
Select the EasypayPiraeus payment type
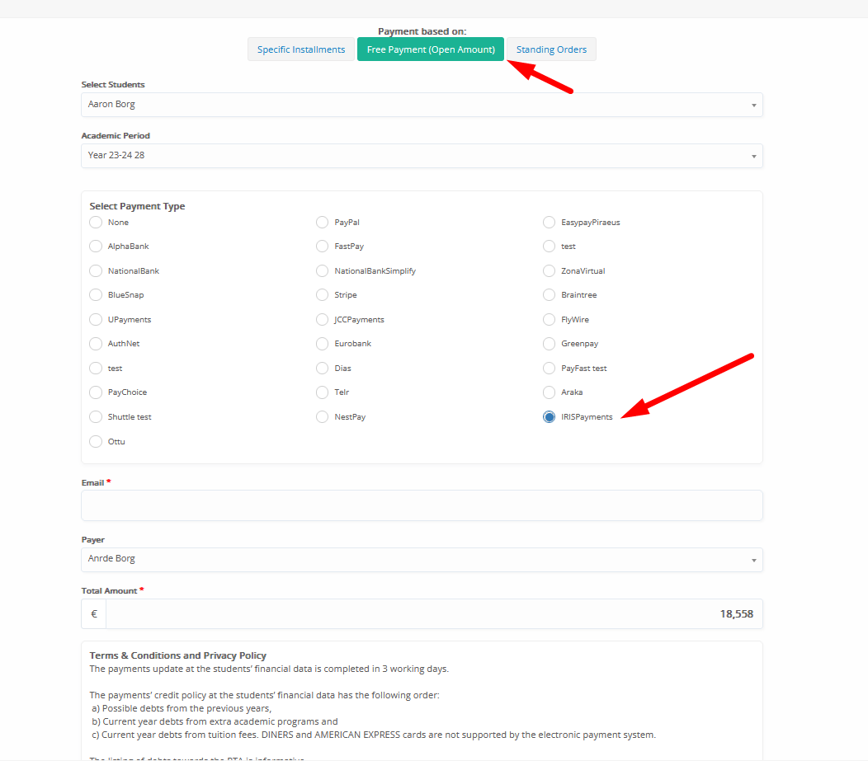tap(550, 223)
